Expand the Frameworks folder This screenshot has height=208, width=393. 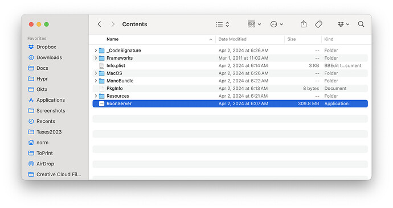point(96,58)
